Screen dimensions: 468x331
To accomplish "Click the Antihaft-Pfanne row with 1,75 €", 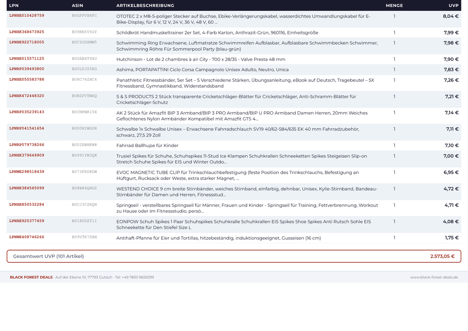I will [234, 237].
